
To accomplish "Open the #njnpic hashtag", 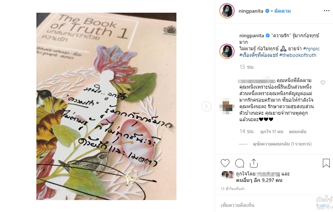I will [x=311, y=48].
